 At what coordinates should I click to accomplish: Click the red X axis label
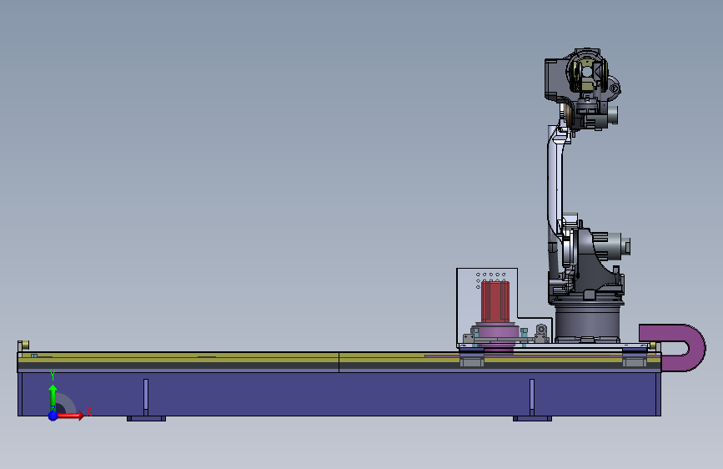pyautogui.click(x=89, y=411)
